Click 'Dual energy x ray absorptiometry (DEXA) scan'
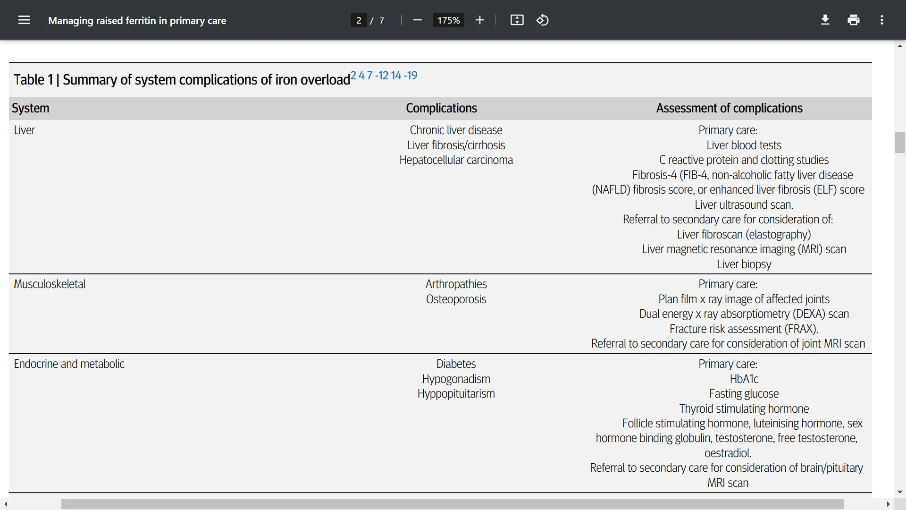906x510 pixels. (744, 314)
